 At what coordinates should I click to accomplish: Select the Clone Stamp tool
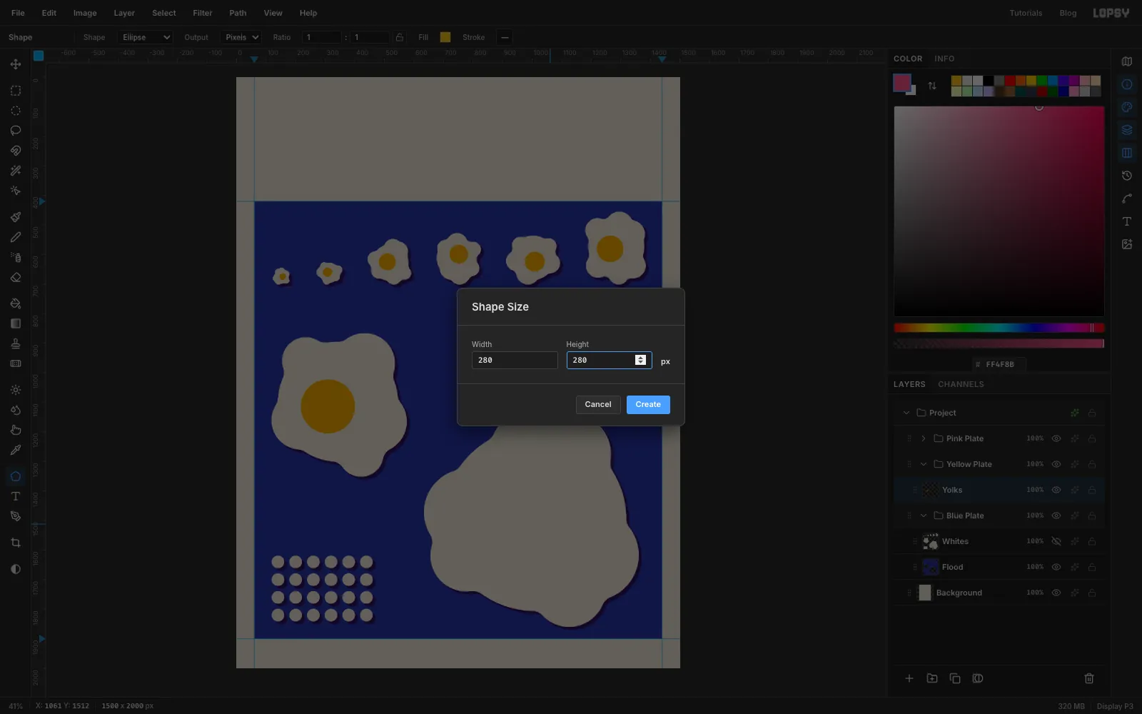tap(16, 343)
